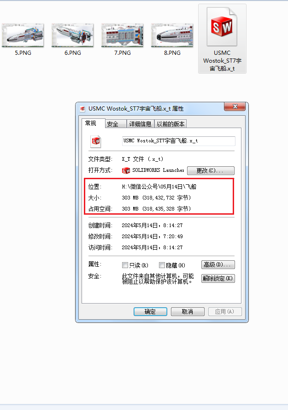This screenshot has width=288, height=410.
Task: Click the 访问时间 label
Action: tap(100, 247)
